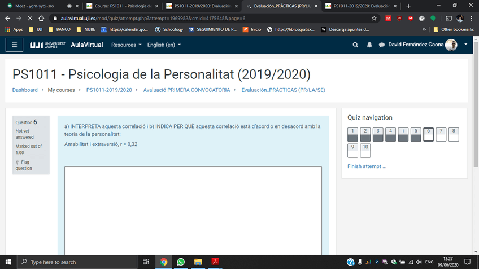Open the messages speech bubble icon
Viewport: 479px width, 269px height.
tap(382, 45)
